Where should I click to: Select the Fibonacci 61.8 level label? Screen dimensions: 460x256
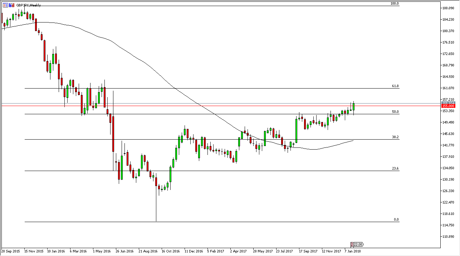tap(395, 86)
